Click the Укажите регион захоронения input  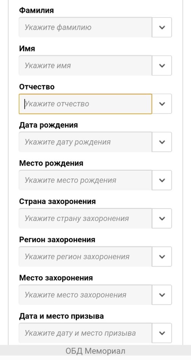pyautogui.click(x=85, y=257)
